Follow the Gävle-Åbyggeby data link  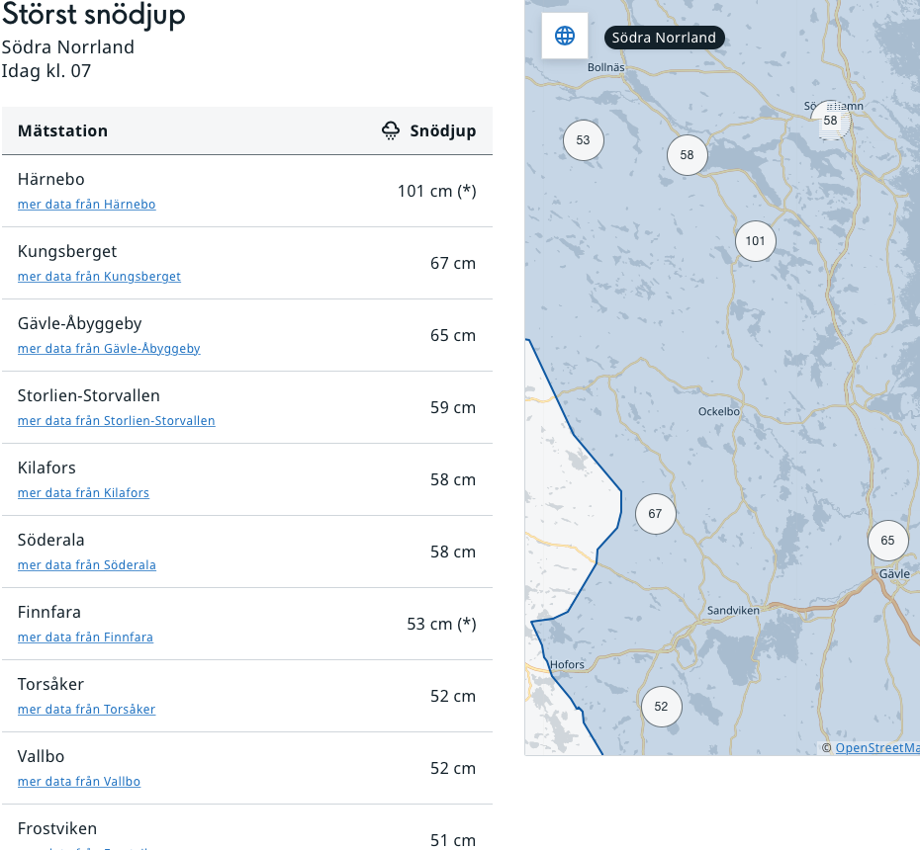pyautogui.click(x=109, y=349)
